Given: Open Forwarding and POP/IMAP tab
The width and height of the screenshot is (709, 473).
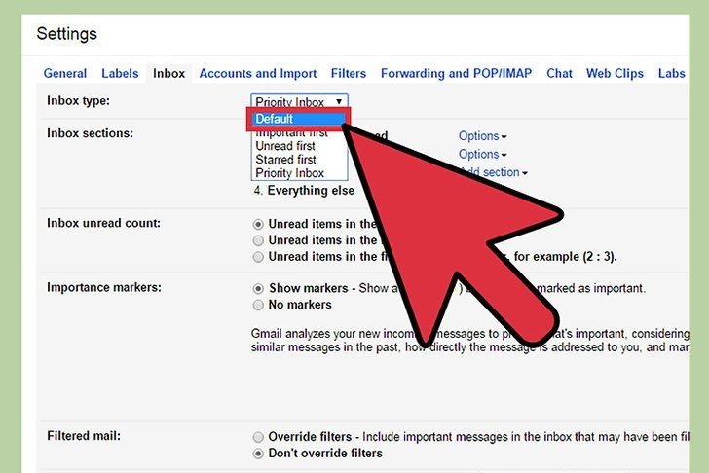Looking at the screenshot, I should click(x=456, y=73).
